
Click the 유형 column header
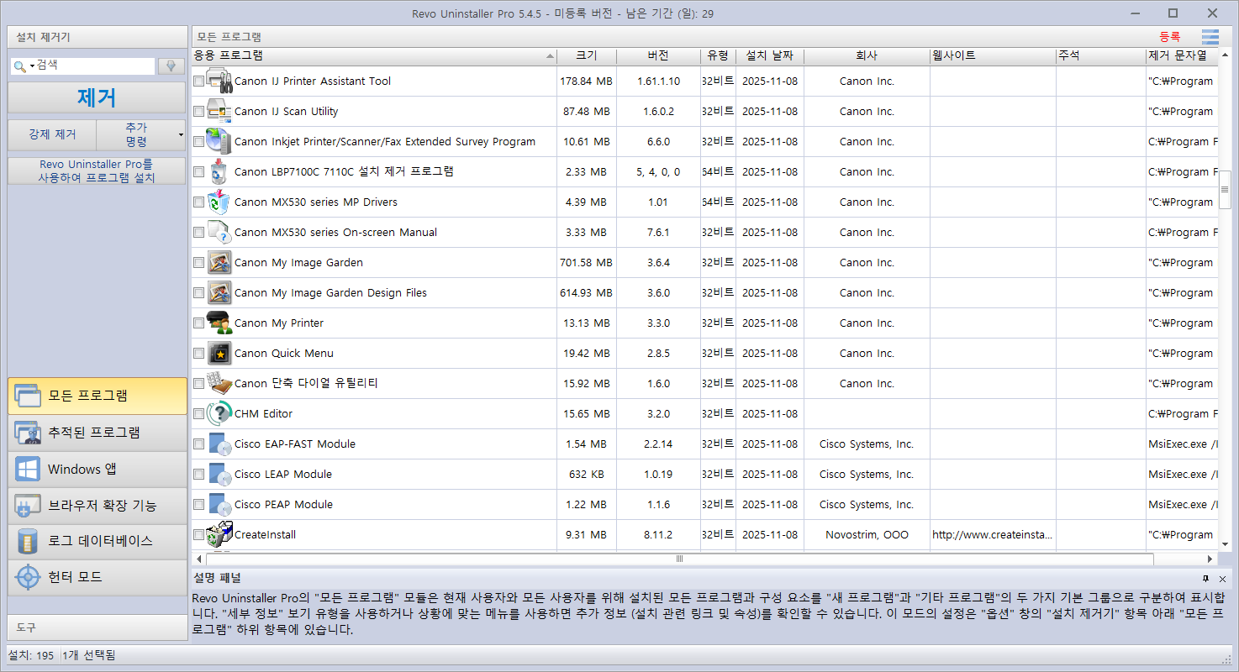pos(718,56)
